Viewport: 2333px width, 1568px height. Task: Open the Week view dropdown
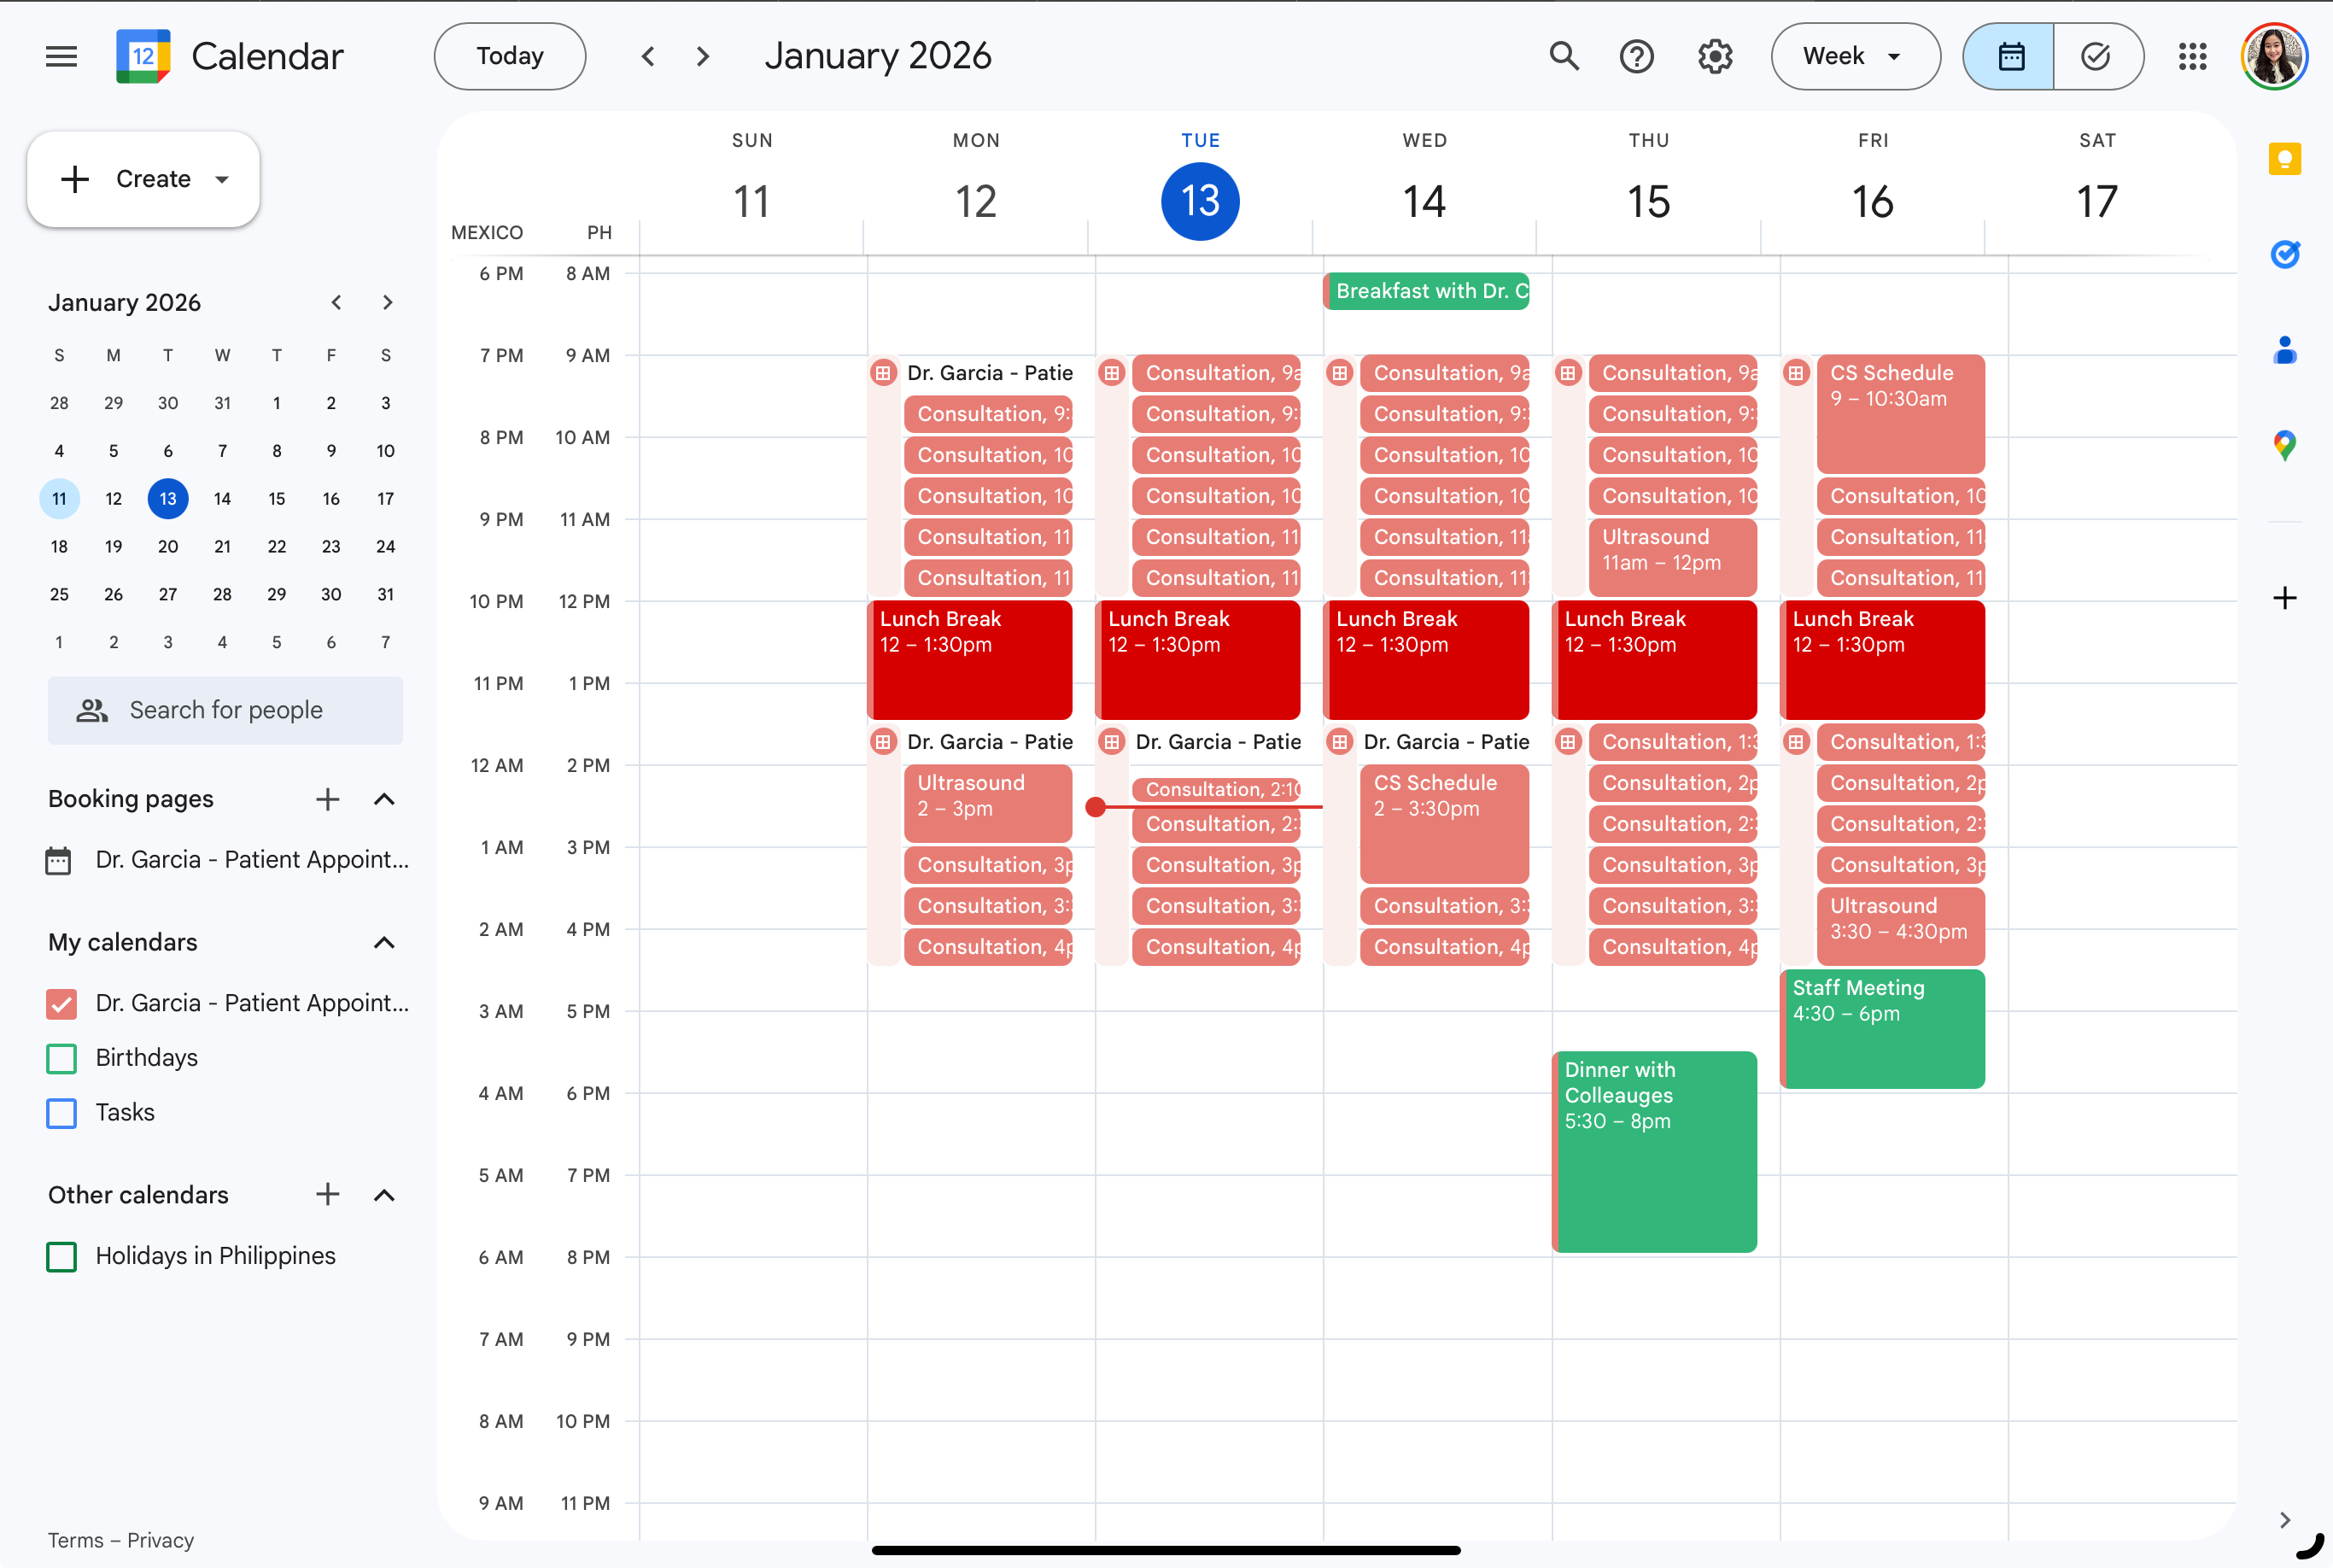(1854, 56)
